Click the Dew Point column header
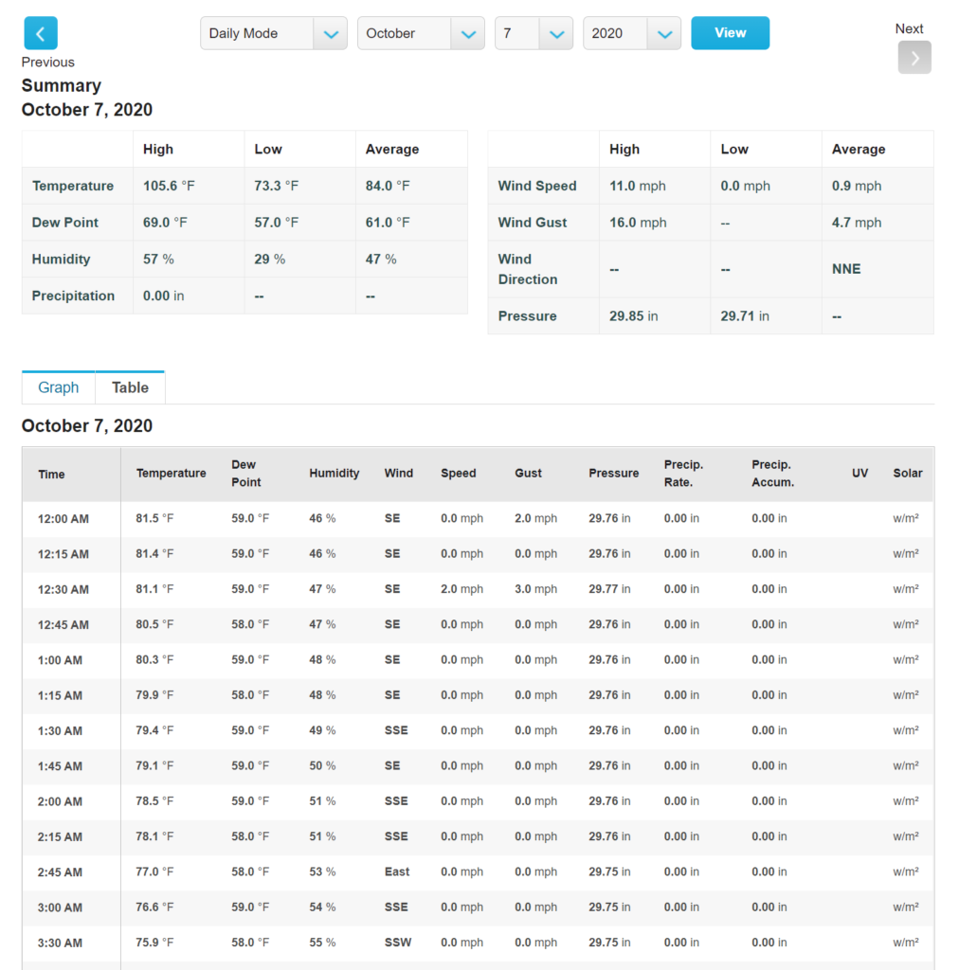Viewport: 959px width, 970px height. (x=246, y=474)
